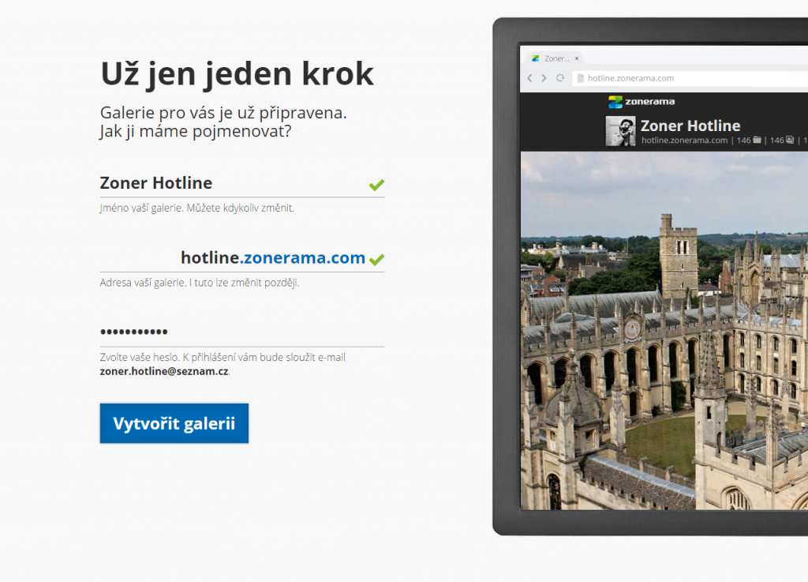The width and height of the screenshot is (808, 582).
Task: Click the zonerama logo in preview
Action: (x=642, y=102)
